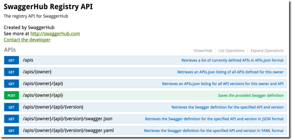Click GET badge for /apis
292x140 pixels.
(12, 60)
